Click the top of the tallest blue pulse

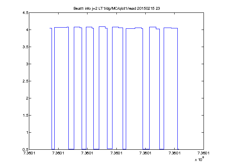102,26
